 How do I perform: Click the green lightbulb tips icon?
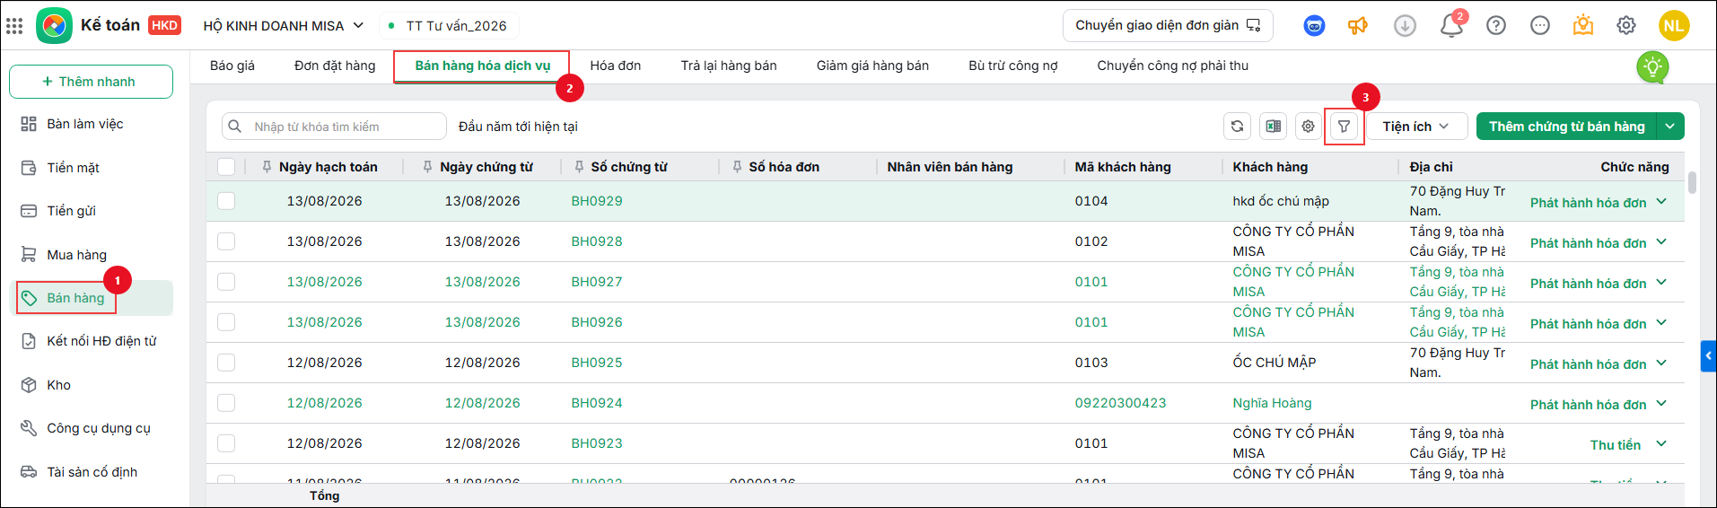click(1652, 67)
